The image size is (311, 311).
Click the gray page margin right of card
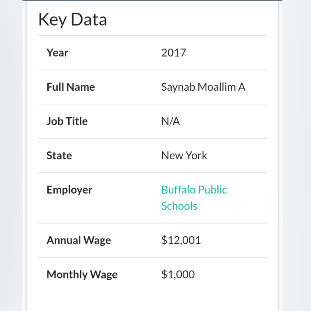point(297,155)
